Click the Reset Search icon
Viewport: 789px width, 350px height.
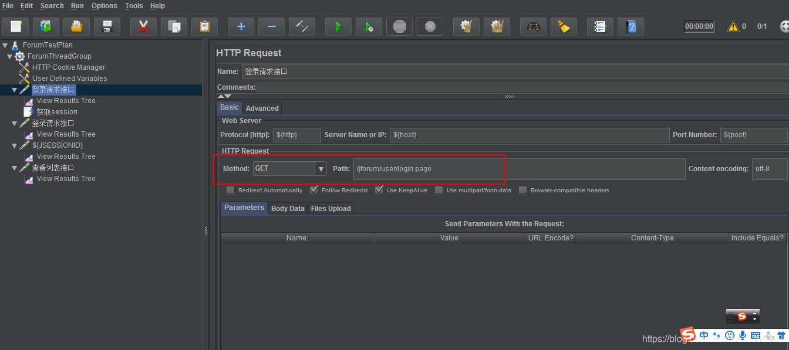[x=564, y=26]
